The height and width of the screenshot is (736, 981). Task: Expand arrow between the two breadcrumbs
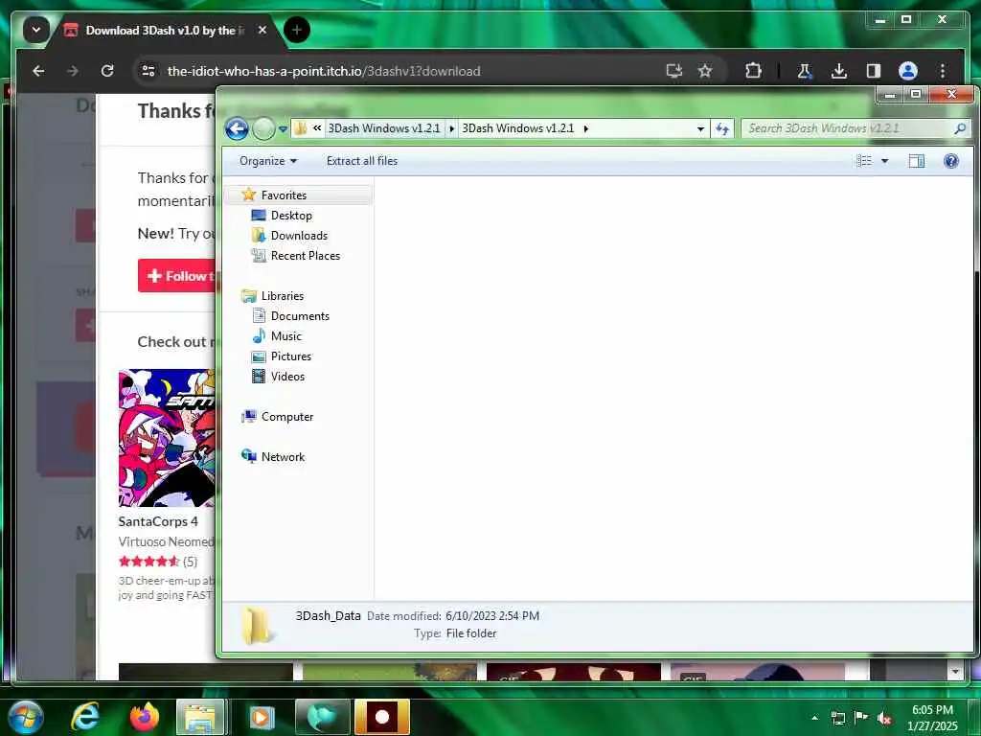452,129
